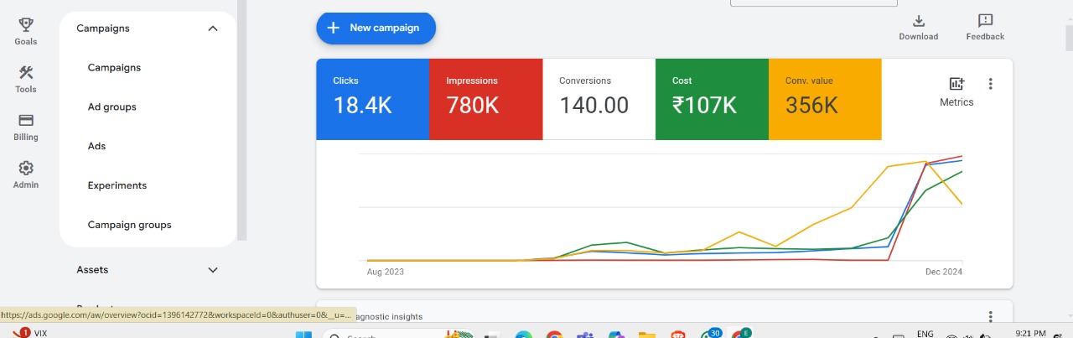Screen dimensions: 1073x338
Task: Click the Download icon
Action: pyautogui.click(x=918, y=21)
